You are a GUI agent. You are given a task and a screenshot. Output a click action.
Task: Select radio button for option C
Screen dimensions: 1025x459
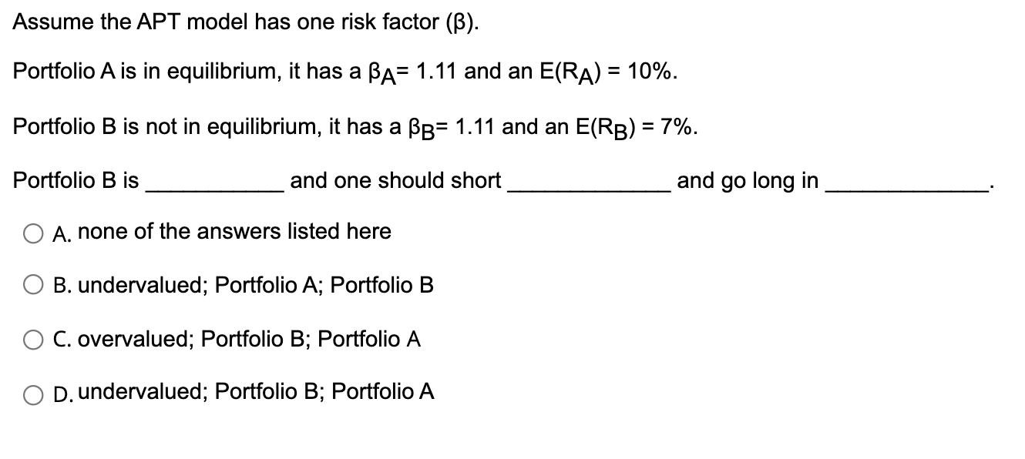point(32,339)
